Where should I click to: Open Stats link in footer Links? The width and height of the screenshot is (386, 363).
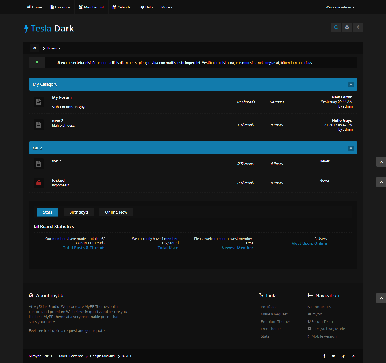(265, 336)
